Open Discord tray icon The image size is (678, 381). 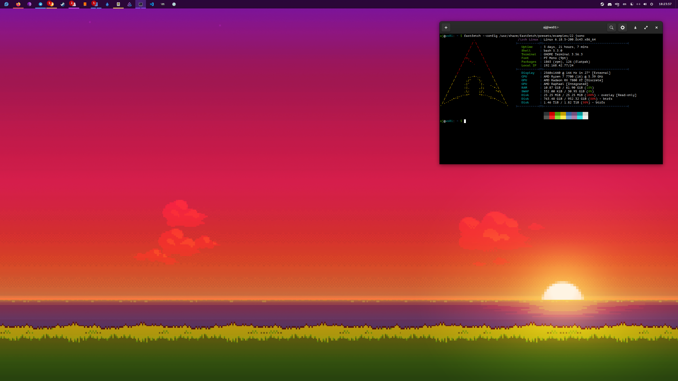click(x=609, y=4)
